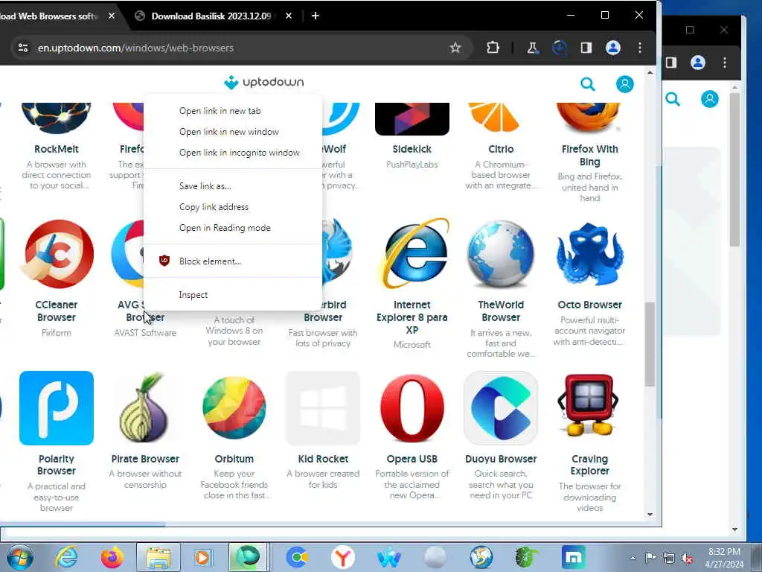This screenshot has width=762, height=572.
Task: Click the muted volume tray icon
Action: click(687, 559)
